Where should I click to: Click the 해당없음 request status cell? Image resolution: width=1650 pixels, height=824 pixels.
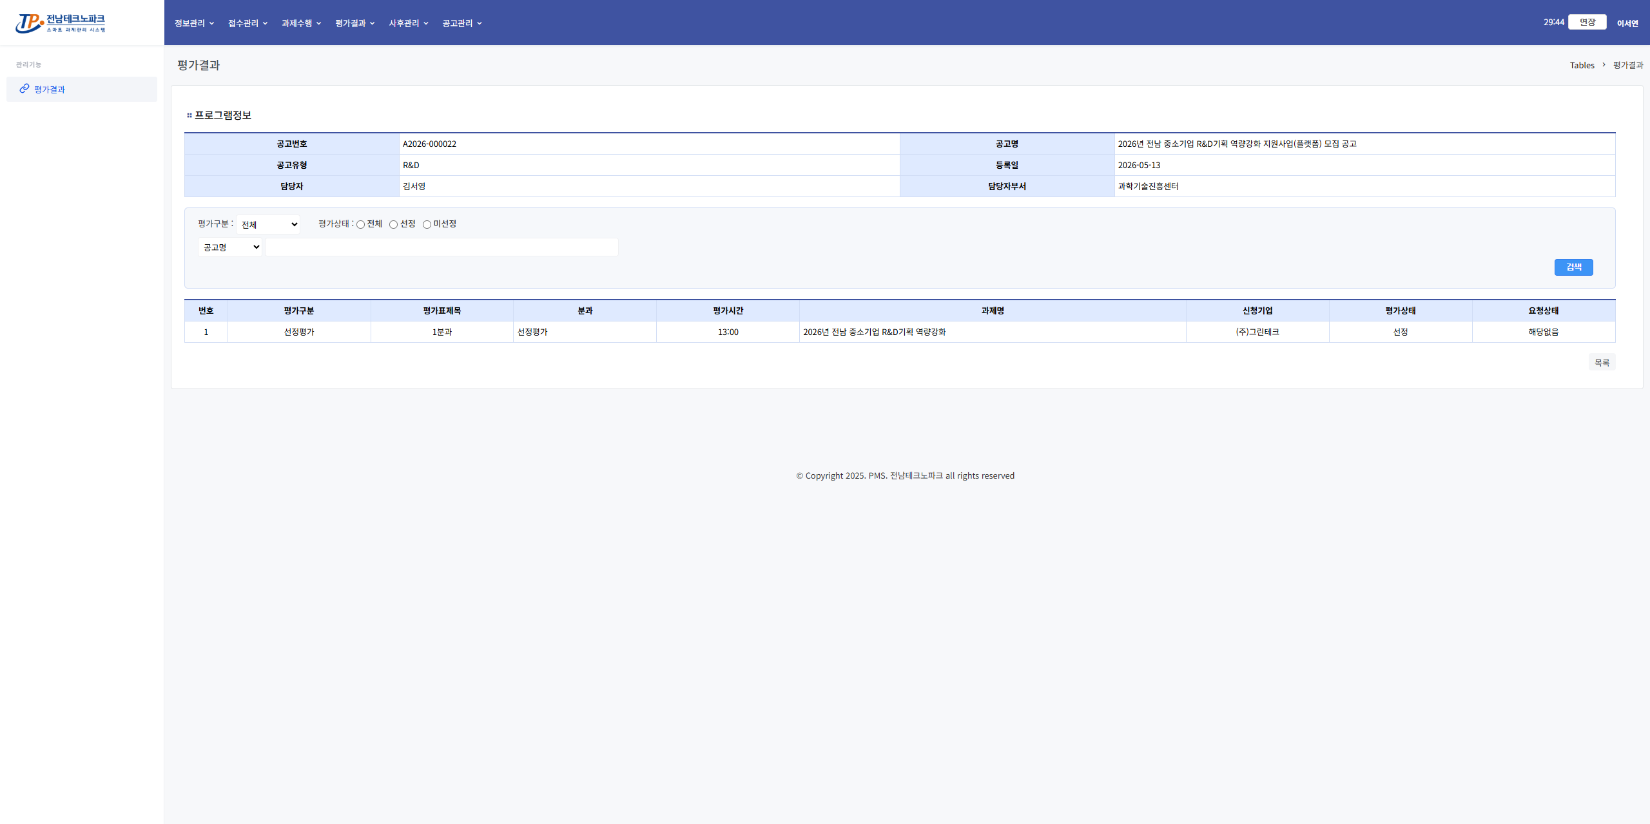tap(1544, 332)
